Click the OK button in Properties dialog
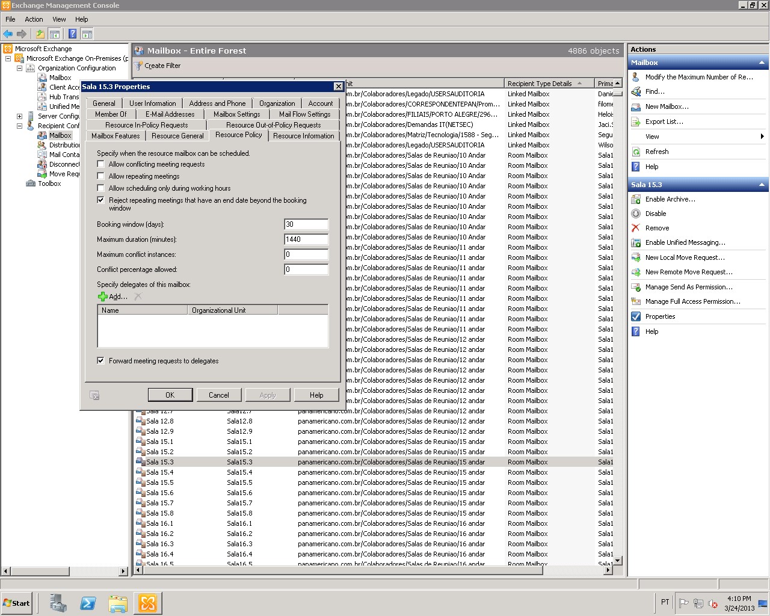770x616 pixels. [170, 395]
